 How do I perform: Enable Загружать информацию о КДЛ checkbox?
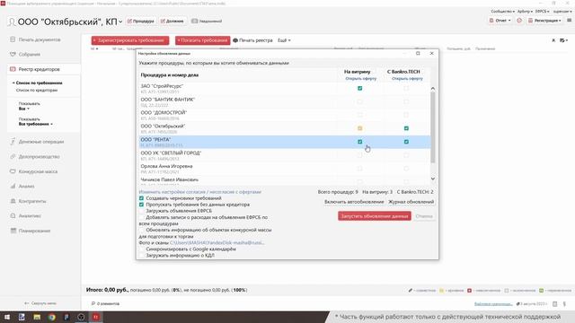pyautogui.click(x=141, y=255)
